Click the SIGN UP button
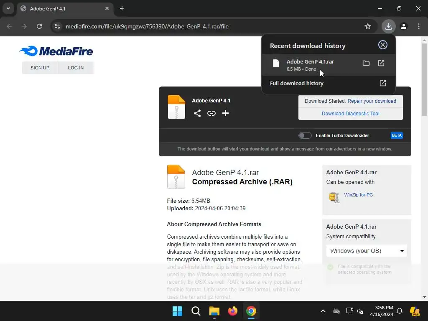428x321 pixels. coord(40,68)
